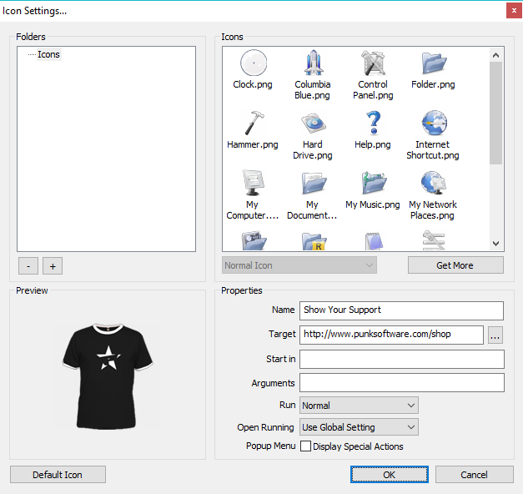Open the Run dropdown set to Normal
This screenshot has height=494, width=523.
coord(359,406)
